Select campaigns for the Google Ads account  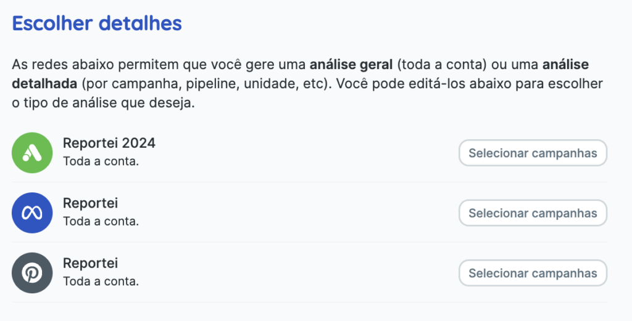tap(533, 153)
